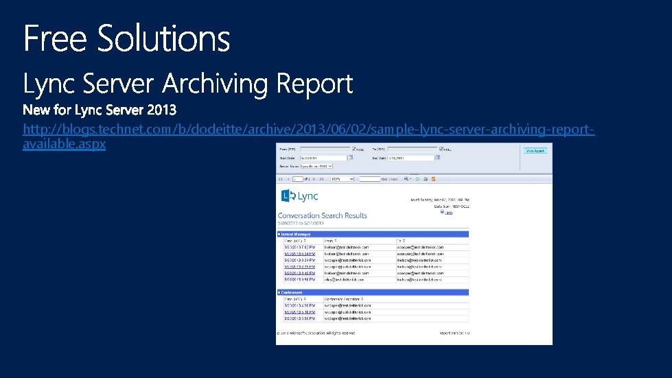Click the From (SIP) input field
The width and height of the screenshot is (672, 378).
tap(325, 149)
